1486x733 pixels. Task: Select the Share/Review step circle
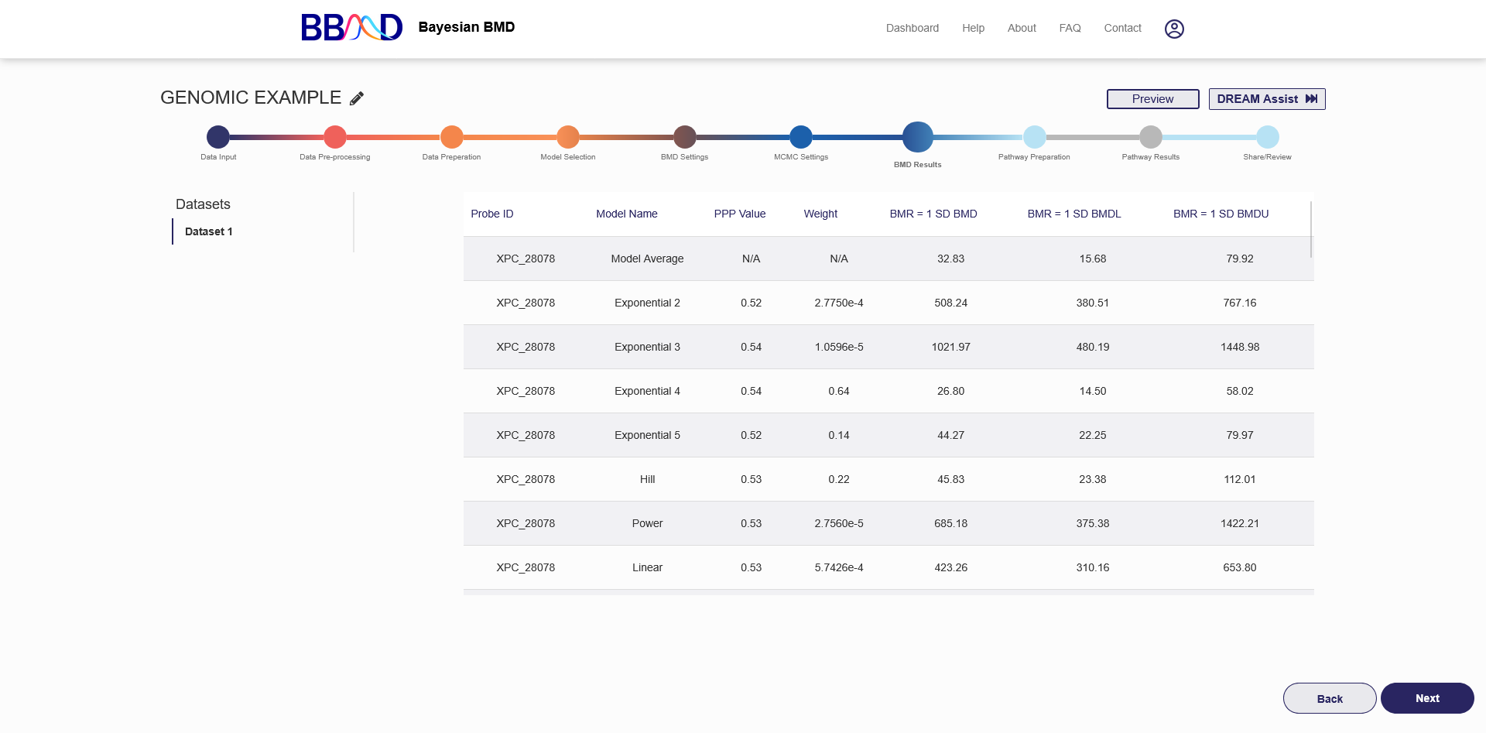coord(1267,137)
